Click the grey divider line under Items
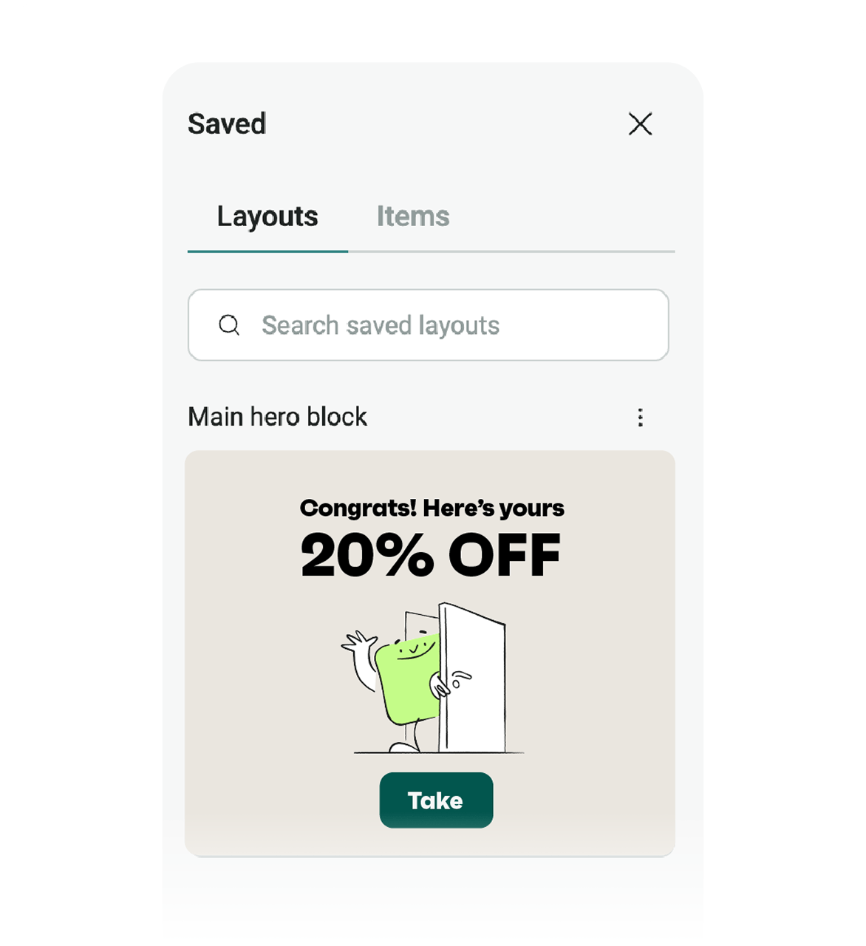The width and height of the screenshot is (866, 946). [x=510, y=251]
